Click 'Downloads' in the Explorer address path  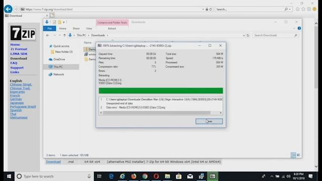point(98,35)
